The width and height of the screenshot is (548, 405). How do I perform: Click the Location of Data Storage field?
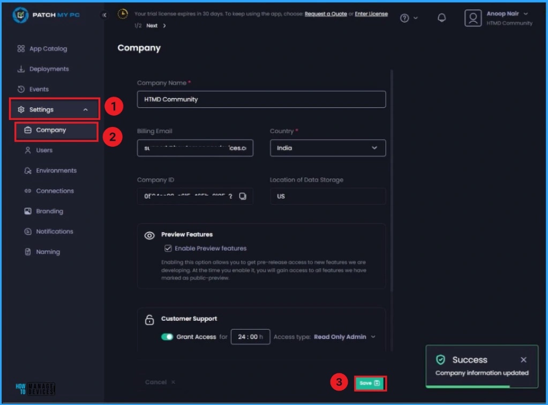(x=328, y=197)
